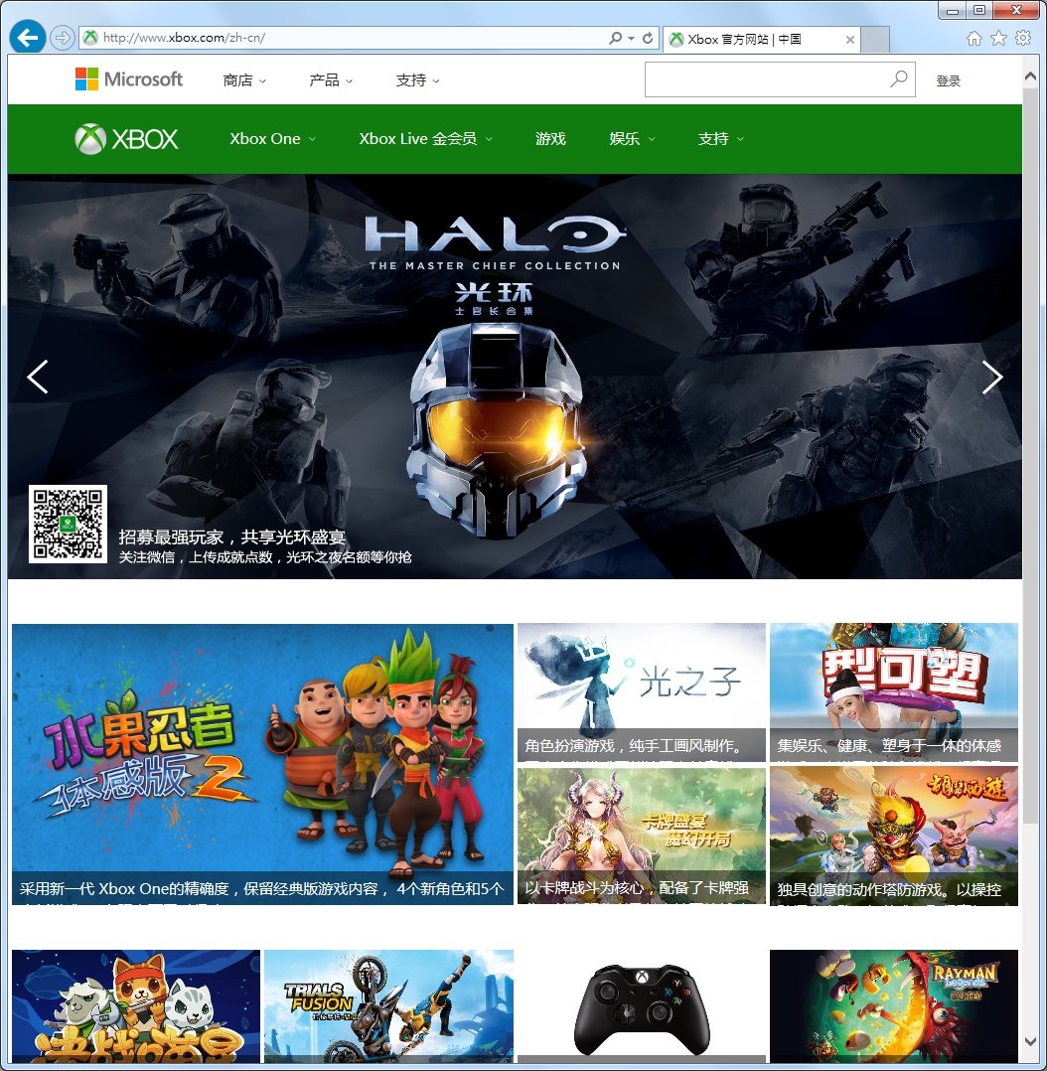Open the Trials Fusion game tile

(x=388, y=1006)
